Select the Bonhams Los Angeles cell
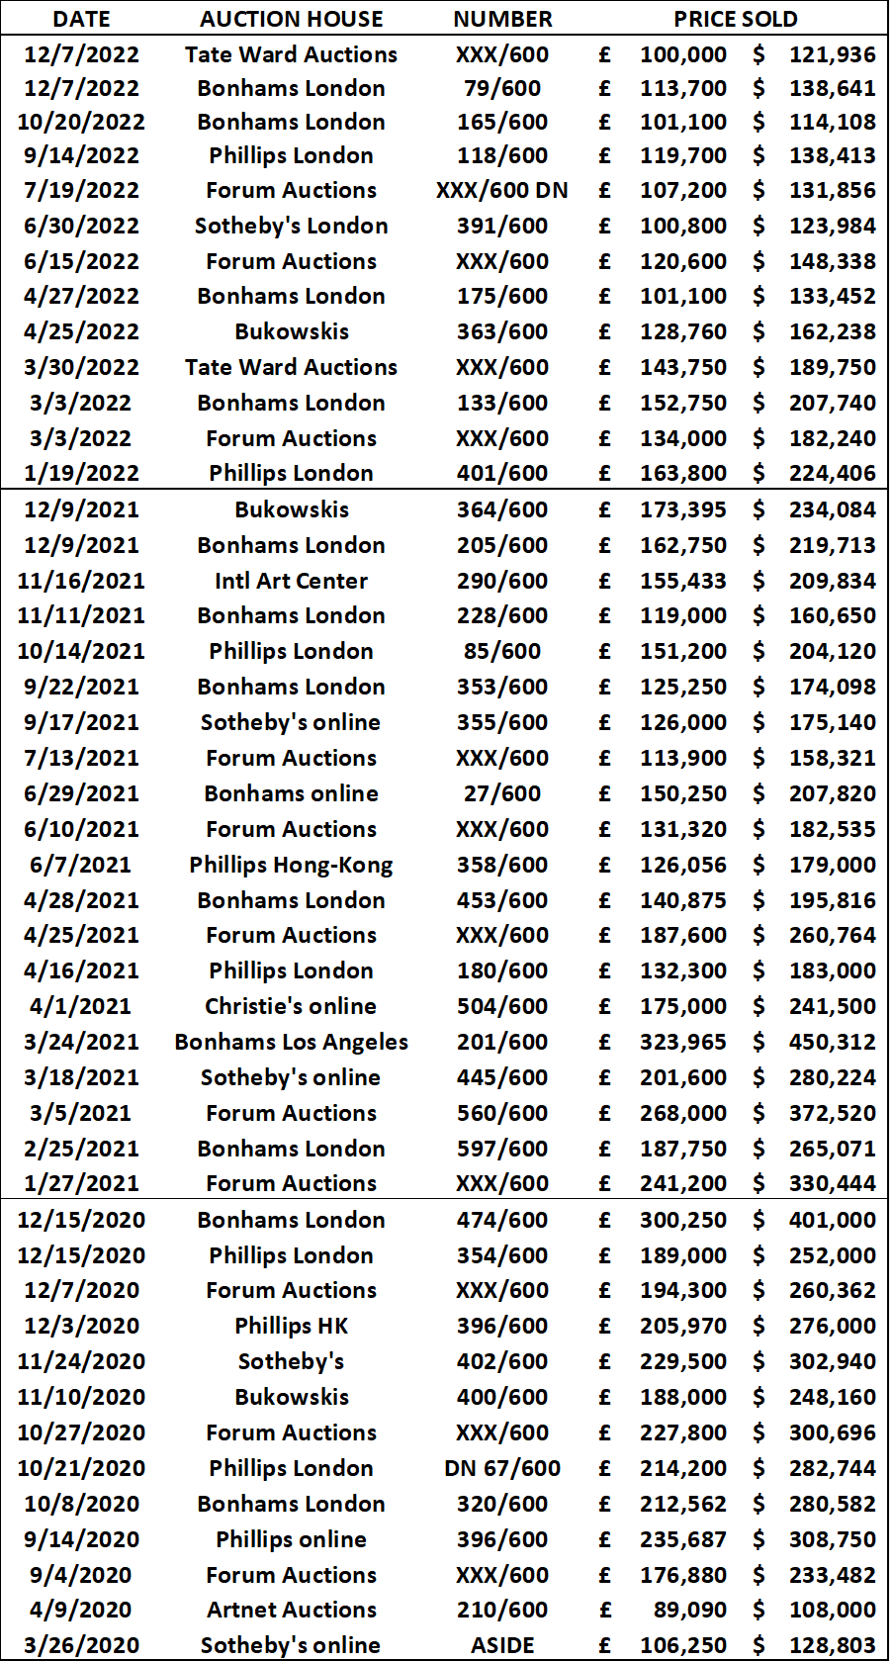890x1662 pixels. 292,1042
